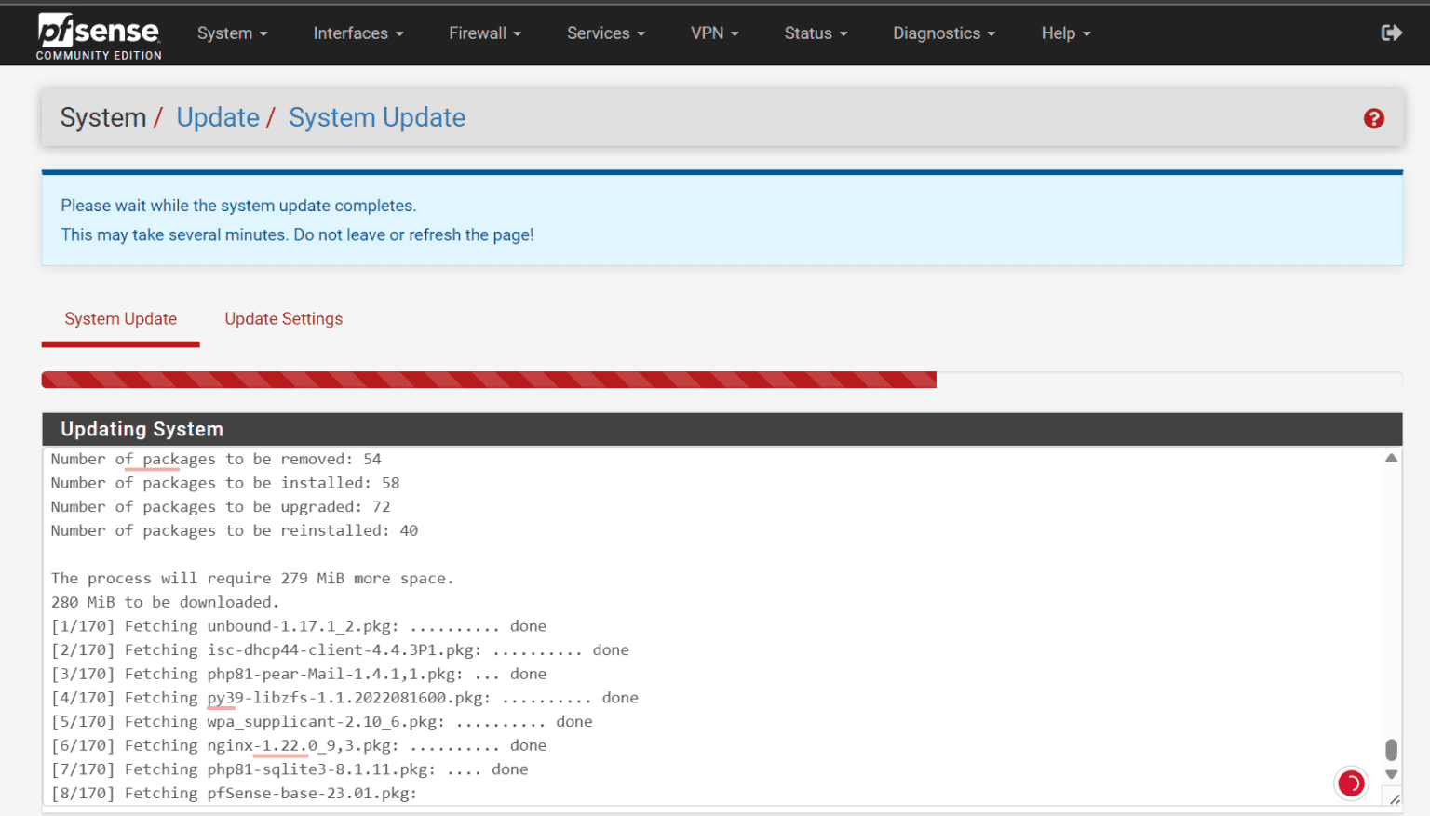
Task: Click the pfSense Community Edition text
Action: (x=99, y=55)
